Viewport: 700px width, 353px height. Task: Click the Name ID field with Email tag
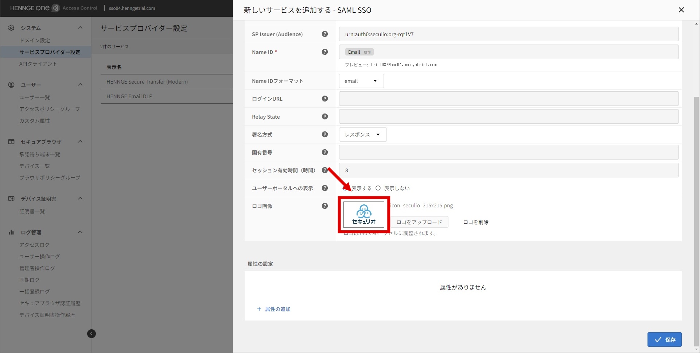tap(509, 52)
